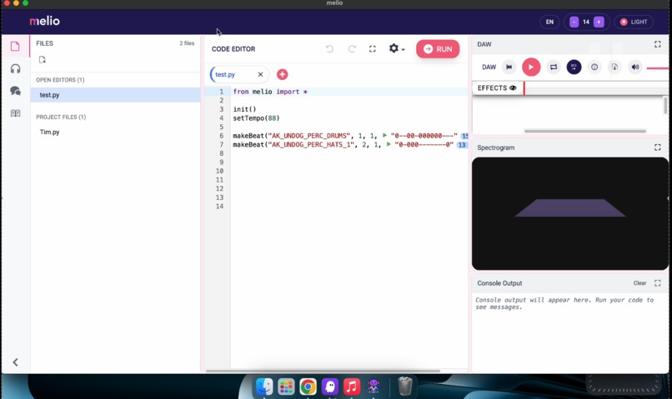Open Launchpad from the Dock
This screenshot has height=399, width=672.
click(286, 387)
